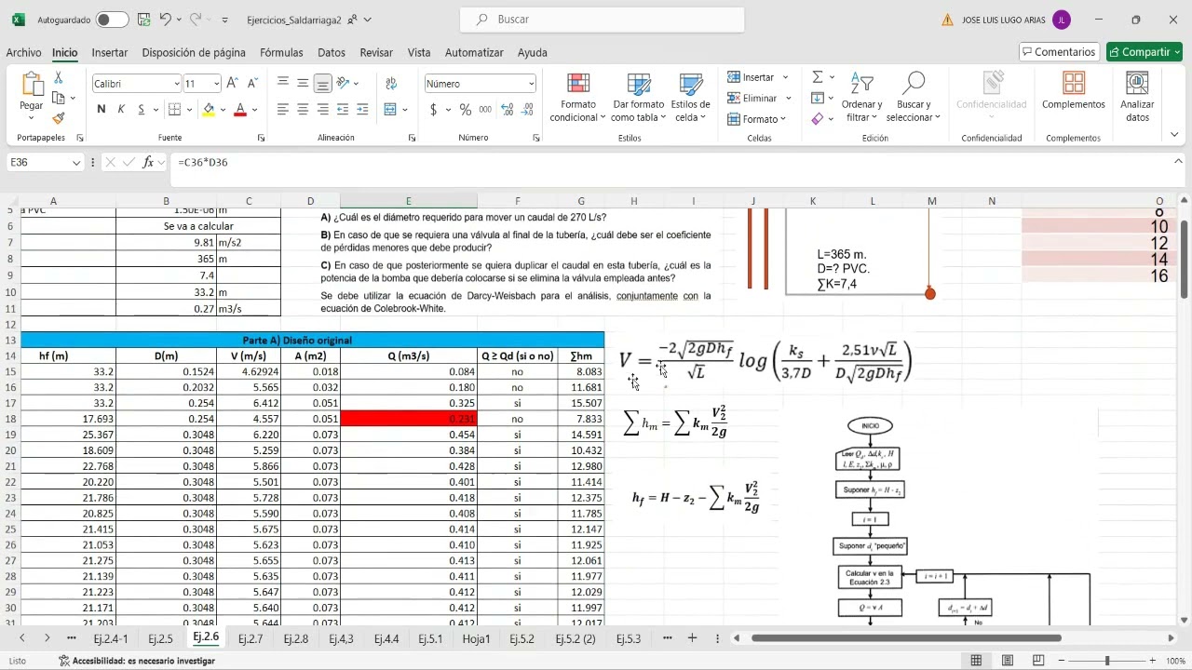Screen dimensions: 1192x670
Task: Toggle wrap text in the Alineación group
Action: coord(391,84)
